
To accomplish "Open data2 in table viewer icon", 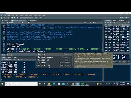I will coord(128,37).
